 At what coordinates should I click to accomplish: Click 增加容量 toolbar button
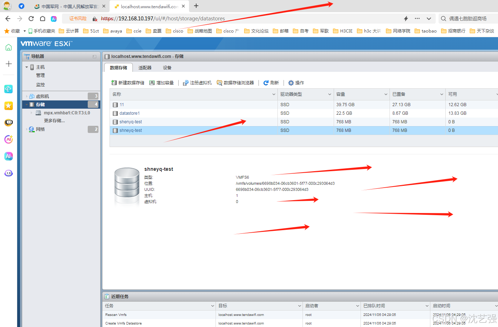tap(161, 83)
